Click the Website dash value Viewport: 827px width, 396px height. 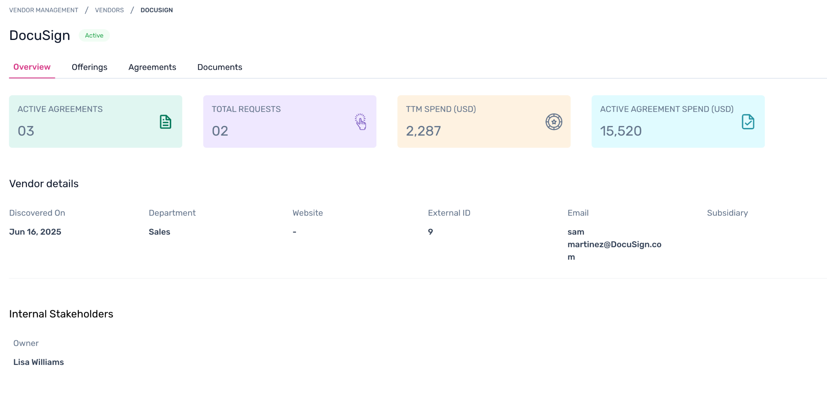coord(295,232)
